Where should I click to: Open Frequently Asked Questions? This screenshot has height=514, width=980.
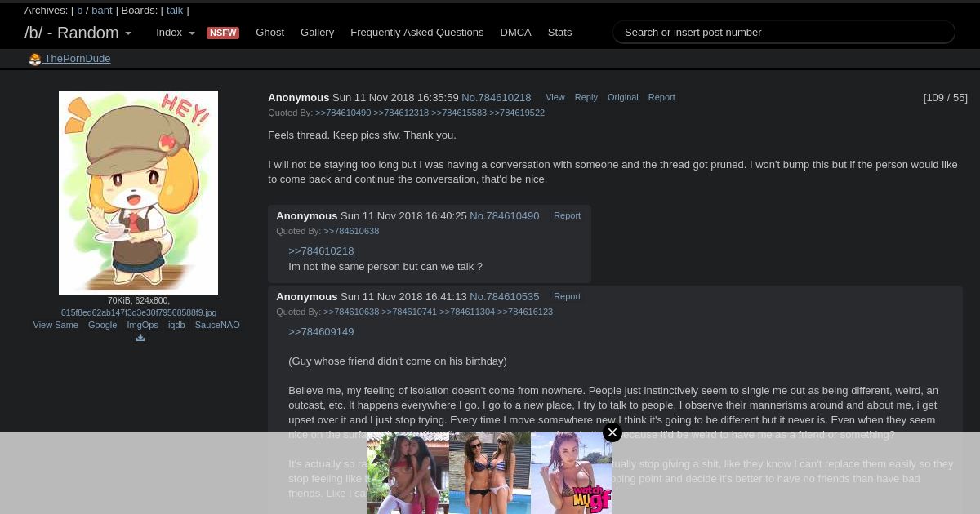pyautogui.click(x=417, y=33)
